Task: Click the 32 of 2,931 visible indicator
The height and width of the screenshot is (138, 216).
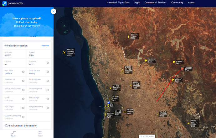Action: tap(147, 136)
